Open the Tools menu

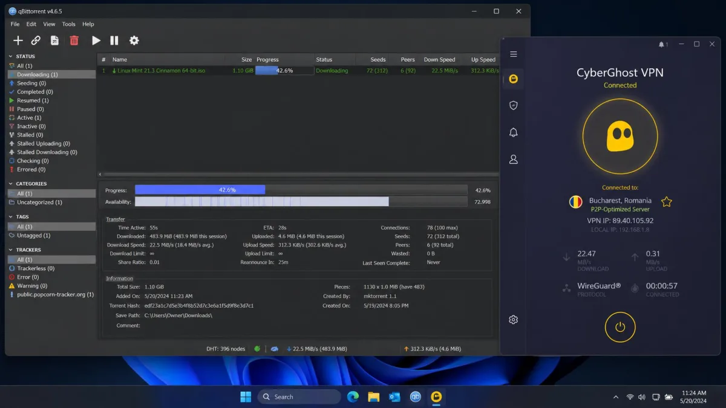click(68, 24)
